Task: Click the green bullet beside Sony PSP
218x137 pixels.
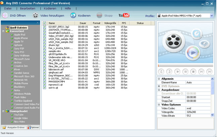Action: click(x=12, y=49)
